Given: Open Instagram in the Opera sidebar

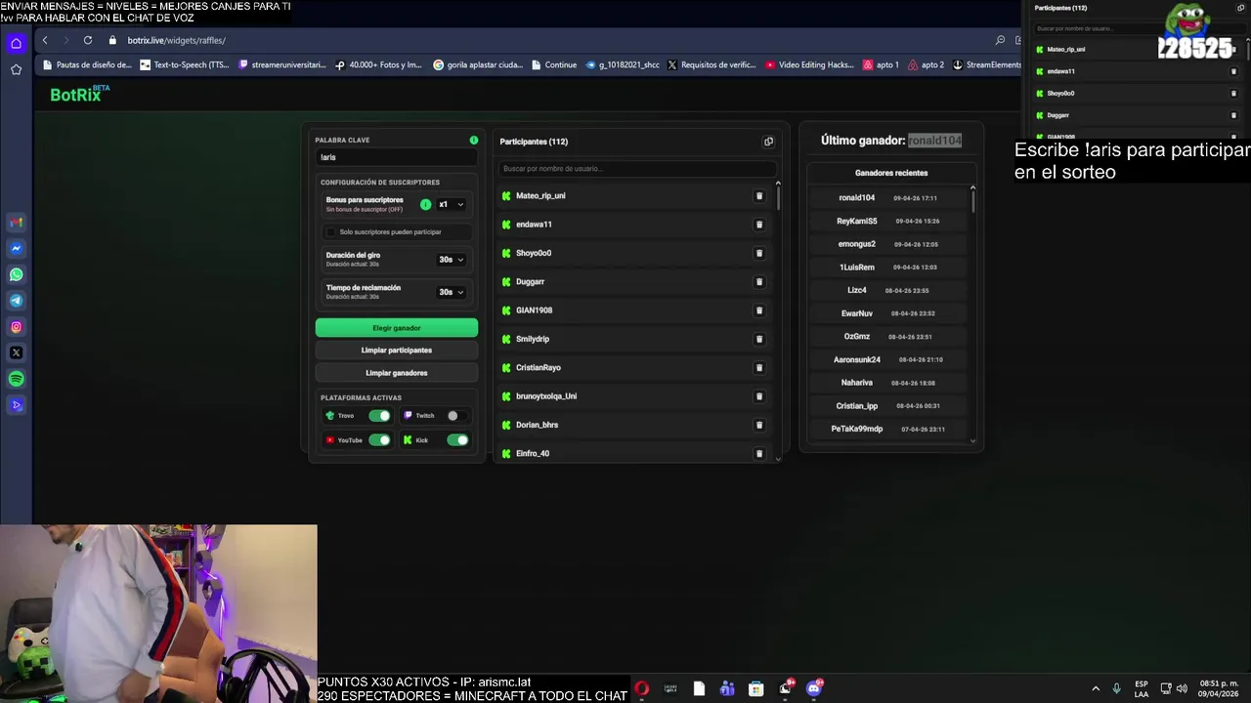Looking at the screenshot, I should (x=16, y=327).
